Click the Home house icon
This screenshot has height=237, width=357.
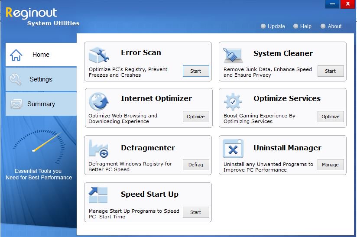click(16, 55)
